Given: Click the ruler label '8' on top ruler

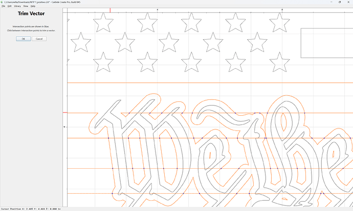Looking at the screenshot, I should tap(282, 10).
